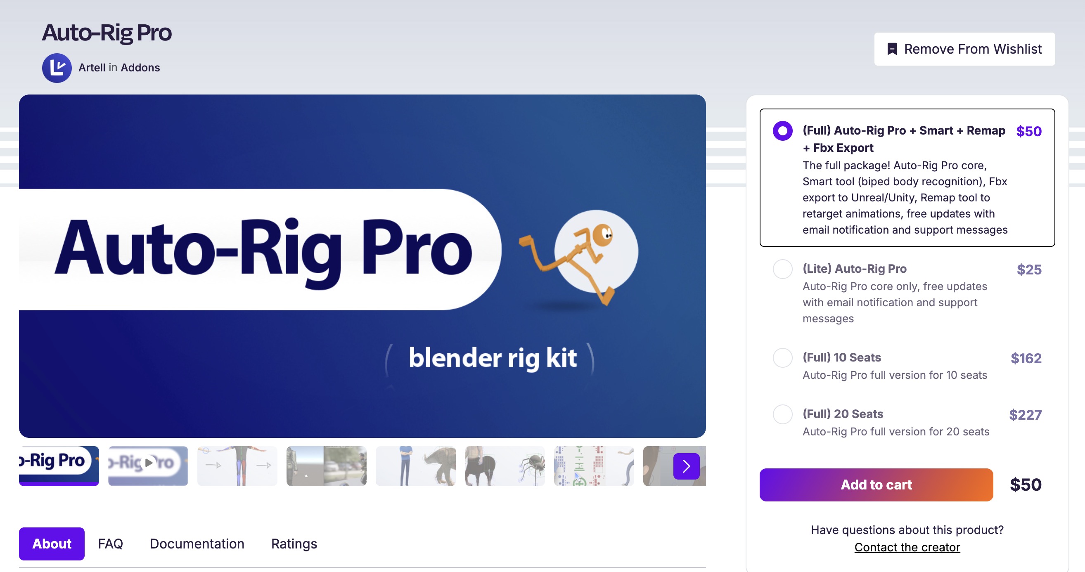Play the video thumbnail preview
1085x572 pixels.
click(x=148, y=466)
